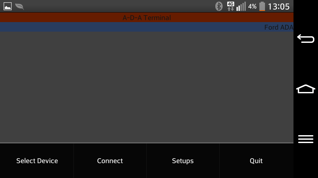Tap the Bluetooth status icon
Screen dimensions: 318x178
pos(219,6)
